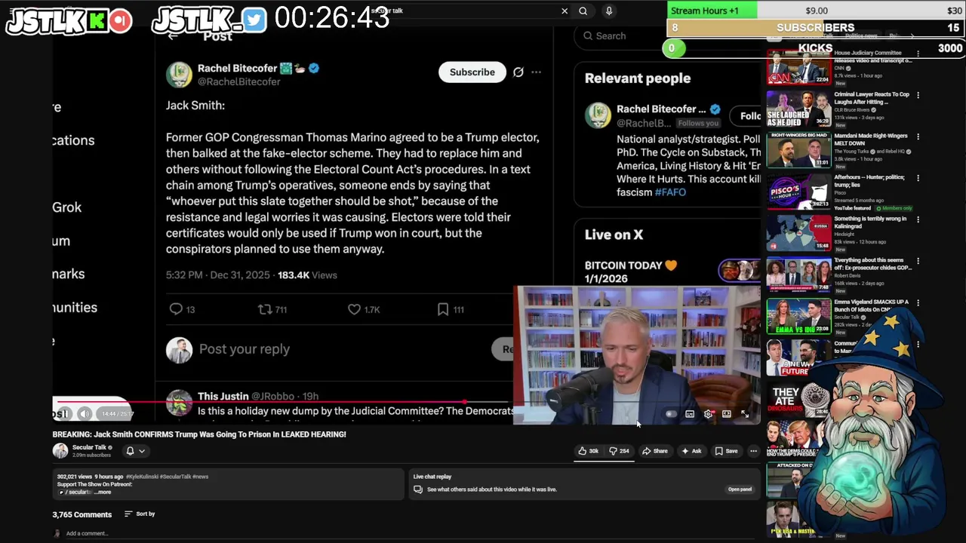The height and width of the screenshot is (543, 966).
Task: Open the #FAFO hashtag link
Action: pos(670,192)
